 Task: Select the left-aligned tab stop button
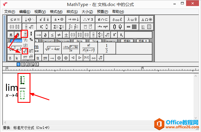[18, 64]
